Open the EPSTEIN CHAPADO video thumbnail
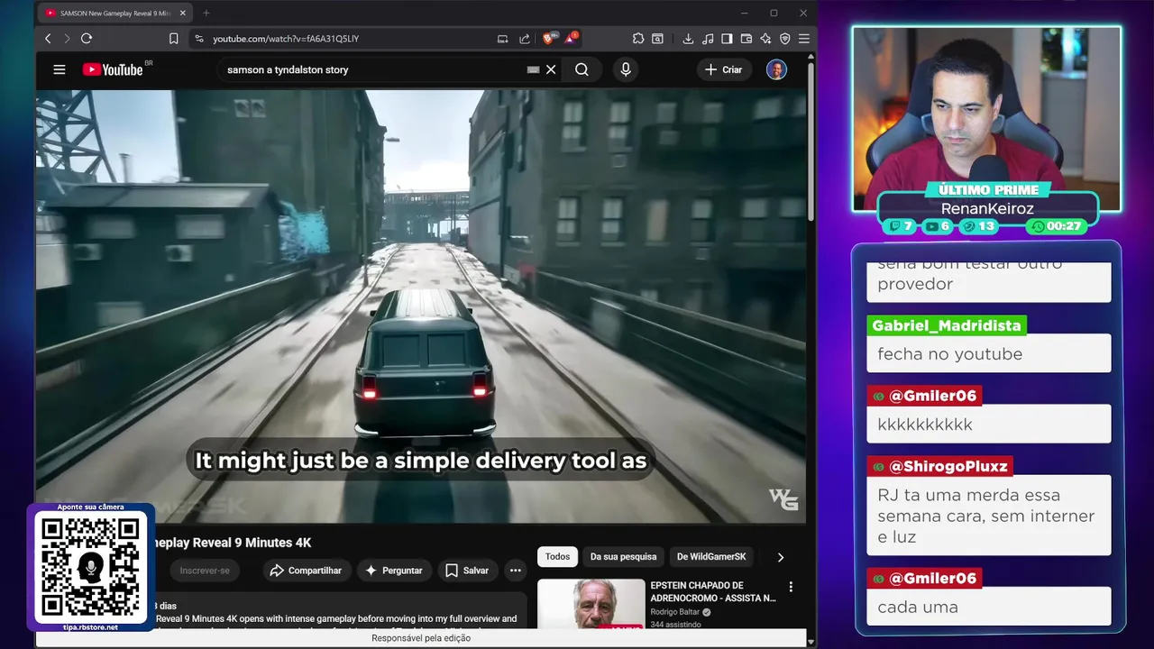The image size is (1154, 649). click(x=591, y=604)
